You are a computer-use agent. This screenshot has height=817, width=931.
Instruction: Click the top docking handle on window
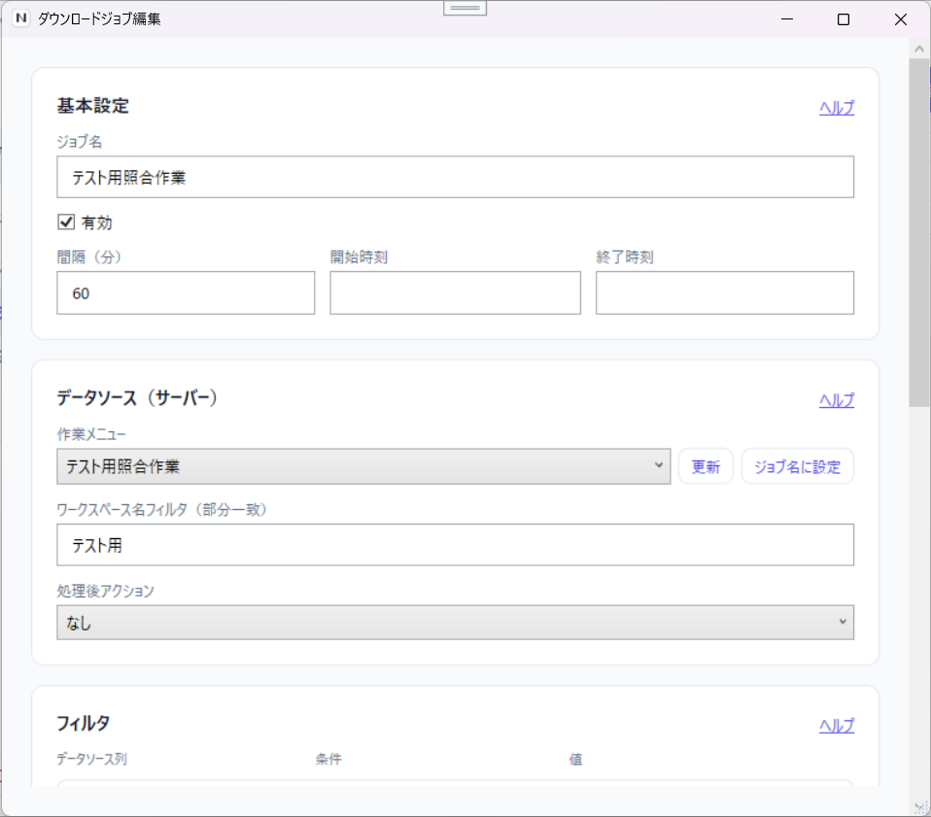(465, 8)
